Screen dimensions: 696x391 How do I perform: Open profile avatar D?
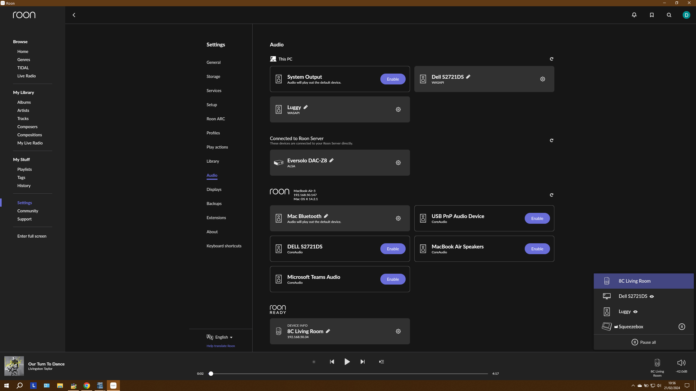click(686, 15)
